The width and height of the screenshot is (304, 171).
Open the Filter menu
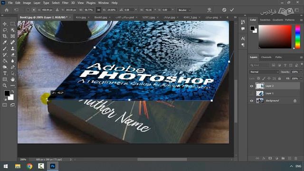65,3
